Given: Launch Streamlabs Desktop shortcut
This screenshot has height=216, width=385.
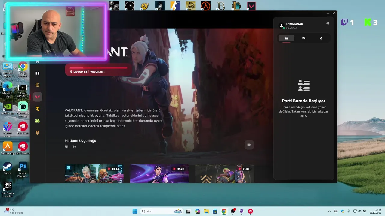Looking at the screenshot, I should point(23,109).
